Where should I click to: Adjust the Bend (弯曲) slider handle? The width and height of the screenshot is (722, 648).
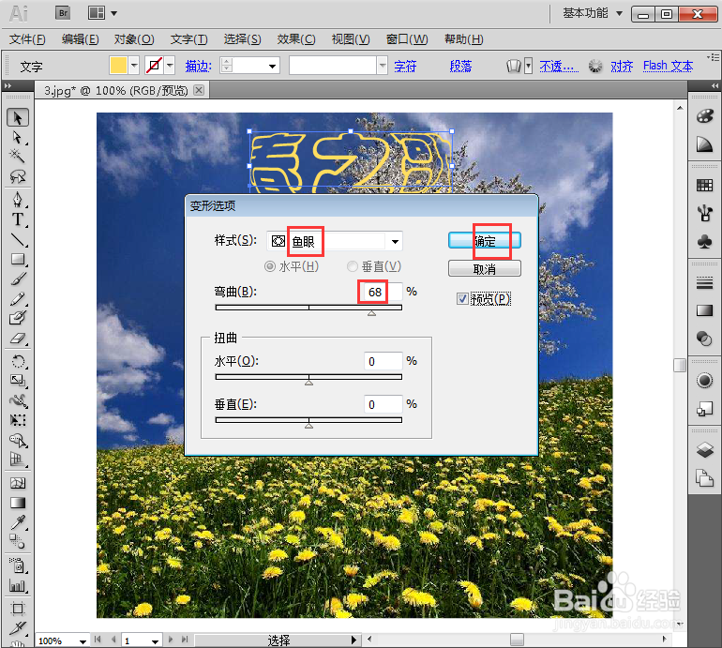coord(371,313)
